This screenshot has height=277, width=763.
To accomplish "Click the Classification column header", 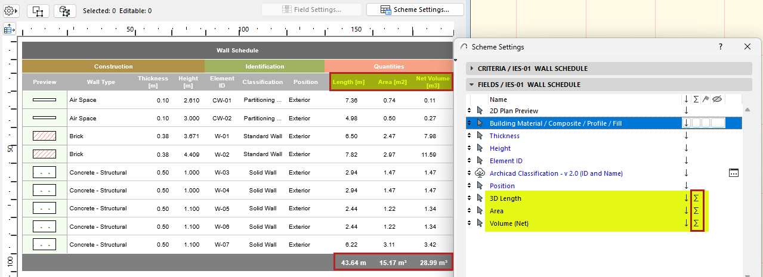I will (x=262, y=82).
